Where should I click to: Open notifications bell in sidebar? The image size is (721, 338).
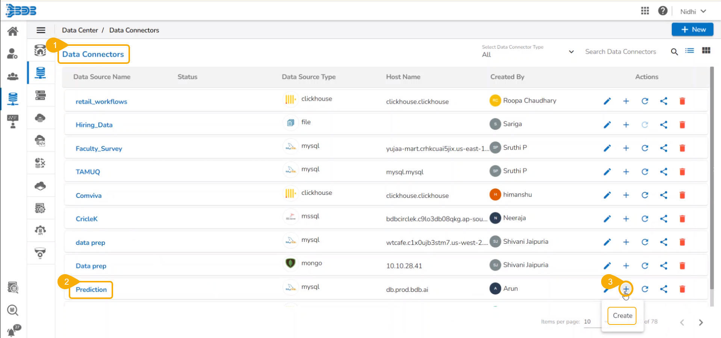(12, 331)
